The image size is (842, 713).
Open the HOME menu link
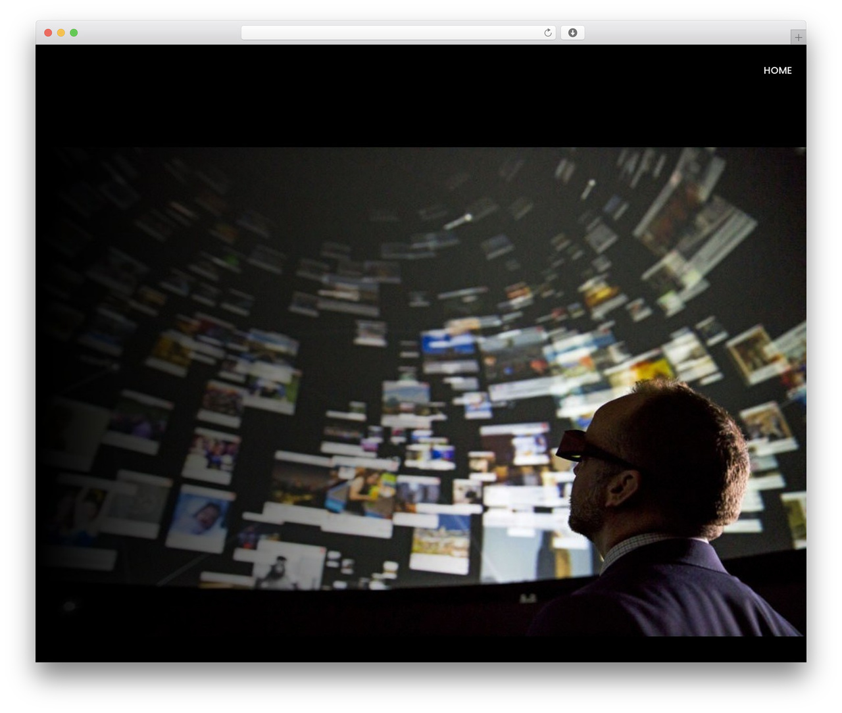pyautogui.click(x=777, y=70)
